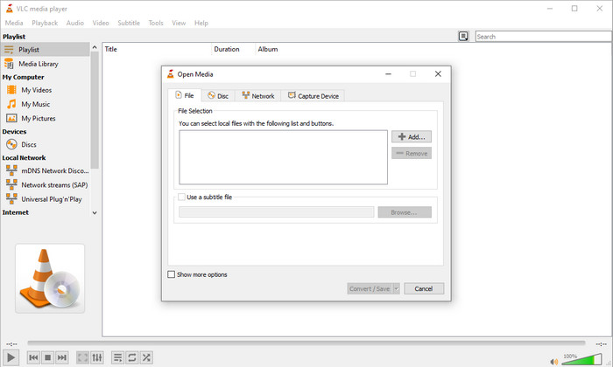This screenshot has width=613, height=367.
Task: Select Network streams (SAP) item
Action: (x=46, y=185)
